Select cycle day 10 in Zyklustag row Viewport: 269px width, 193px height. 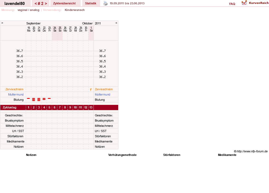[x=75, y=108]
